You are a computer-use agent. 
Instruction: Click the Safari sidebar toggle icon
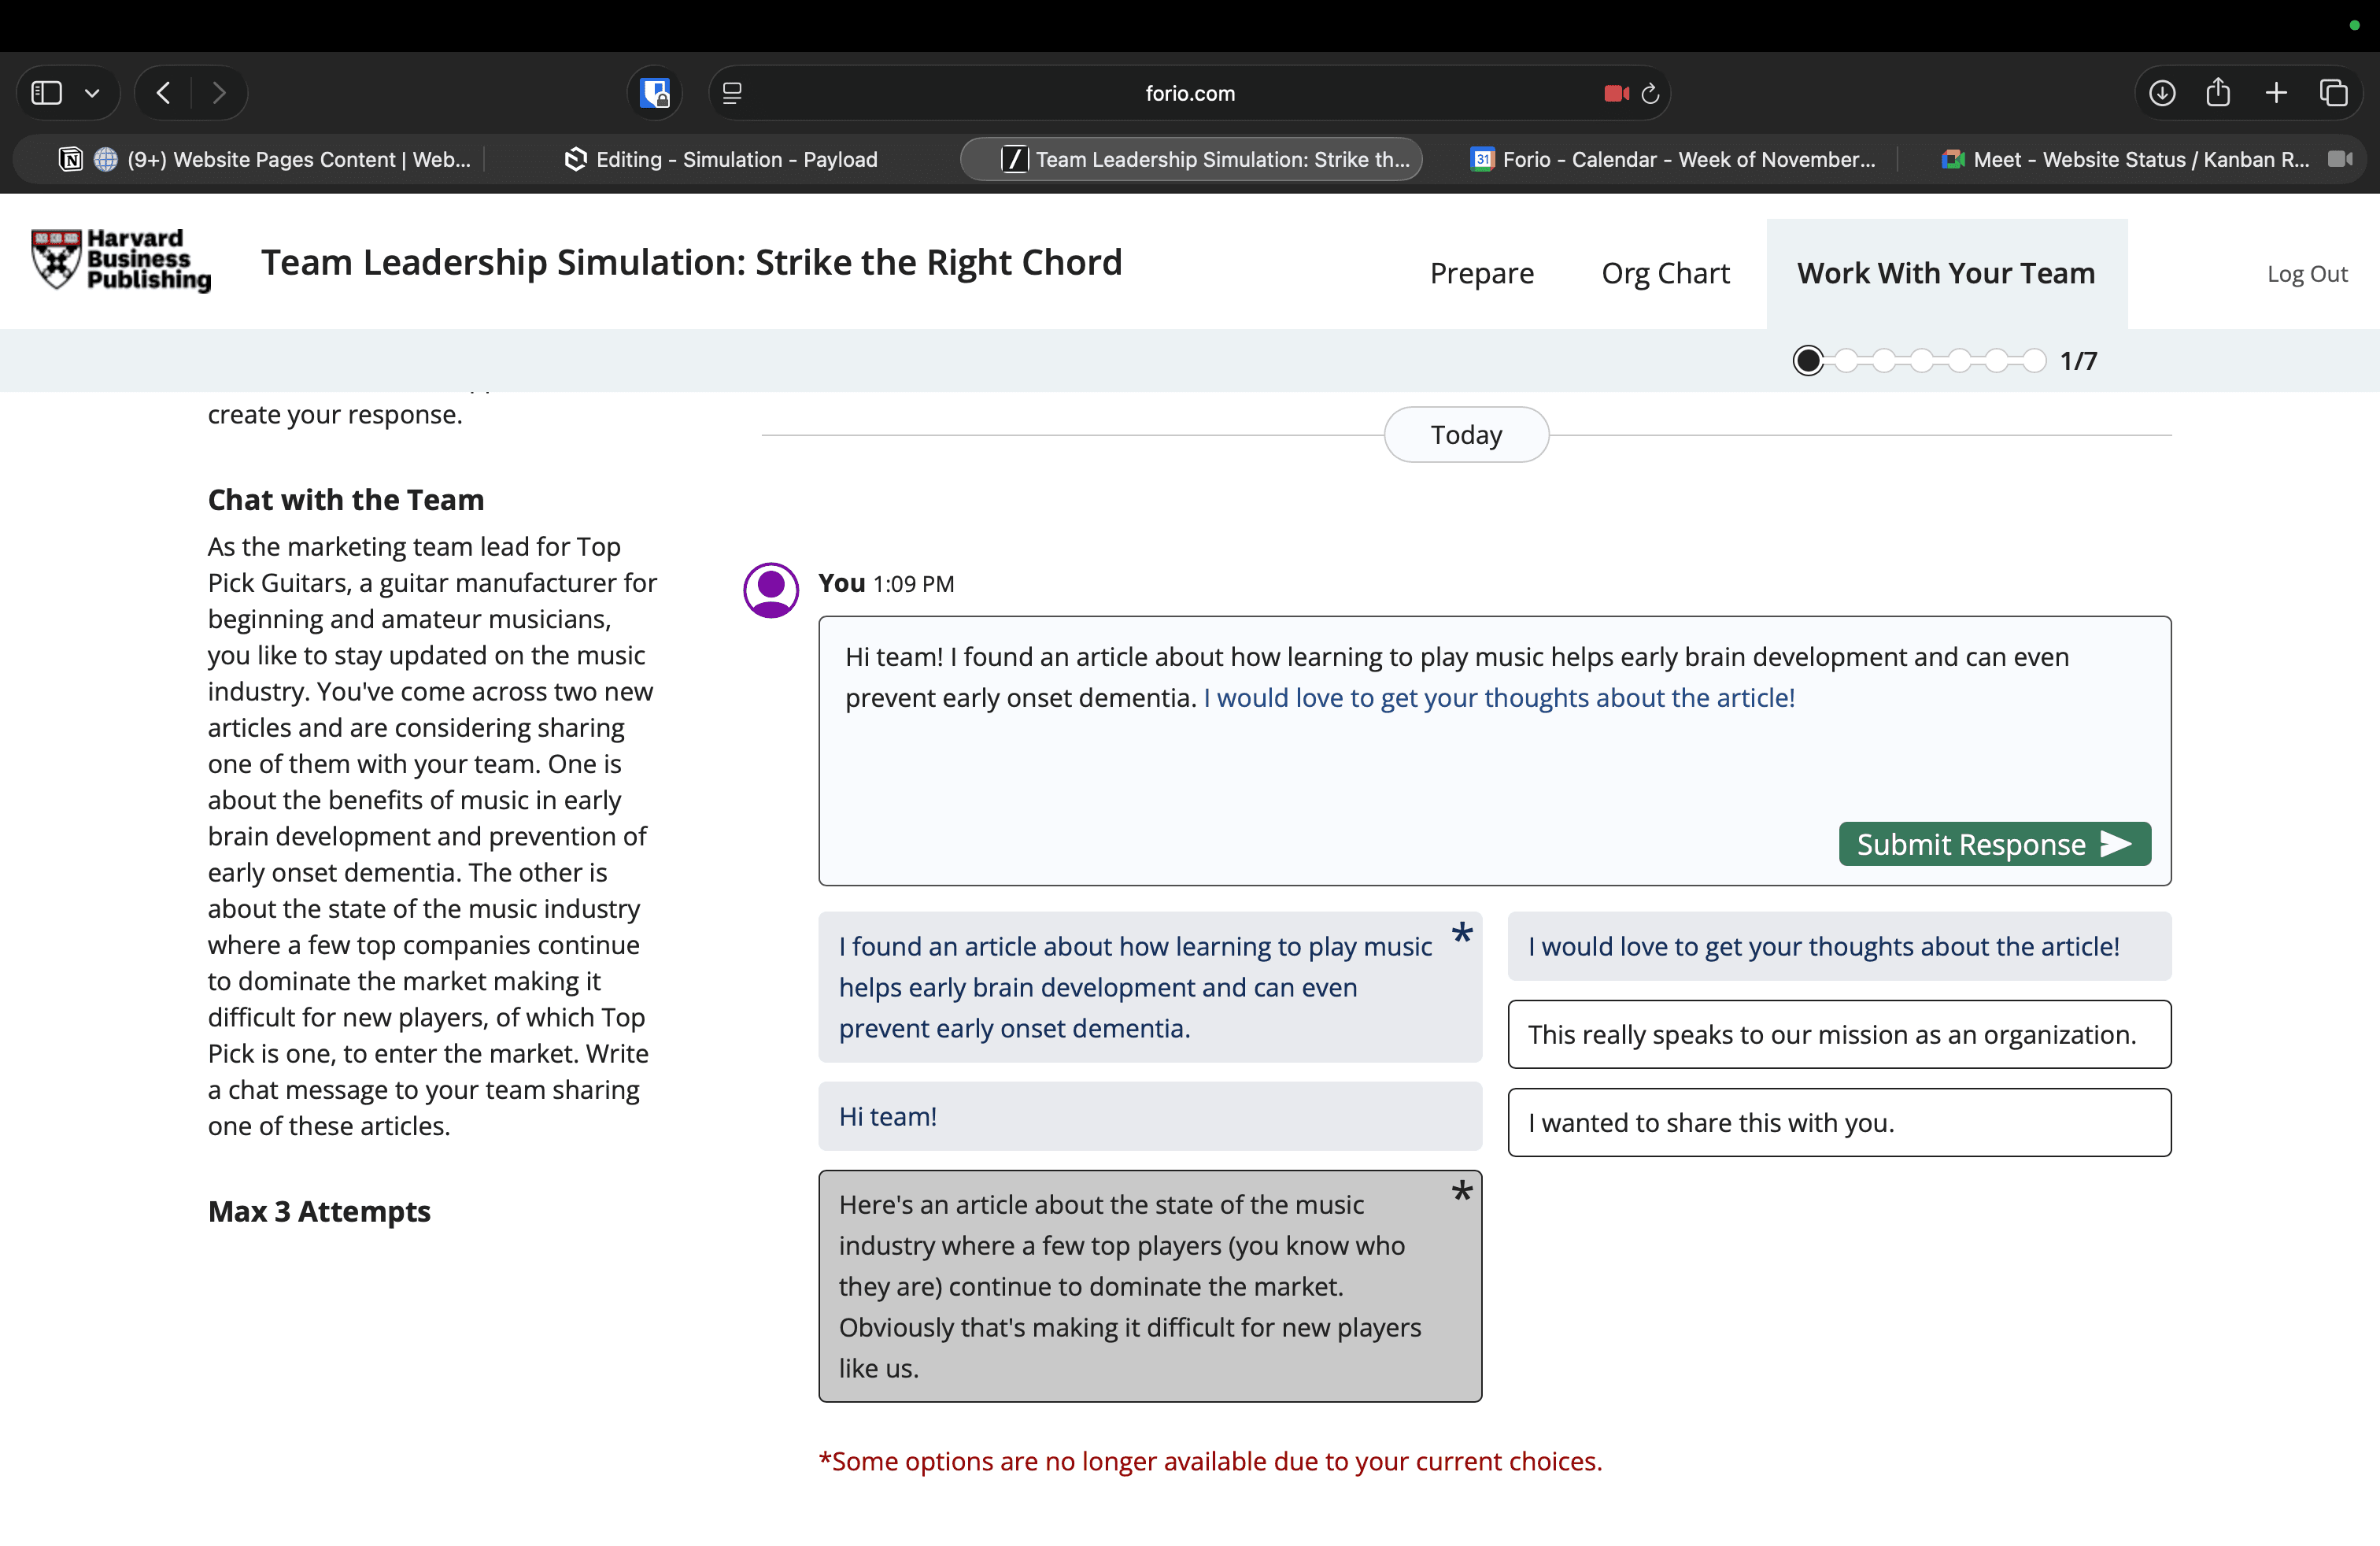coord(47,93)
